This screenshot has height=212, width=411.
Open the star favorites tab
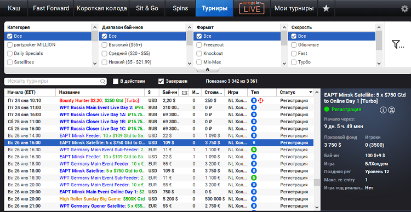[326, 8]
